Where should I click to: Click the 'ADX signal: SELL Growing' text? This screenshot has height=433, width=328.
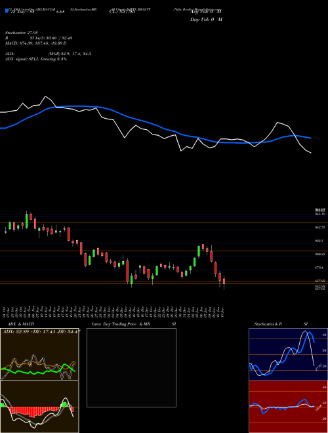(x=36, y=59)
